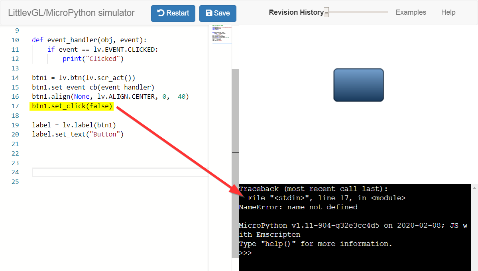Place cursor in empty editor line 24
The height and width of the screenshot is (271, 478).
pyautogui.click(x=120, y=172)
